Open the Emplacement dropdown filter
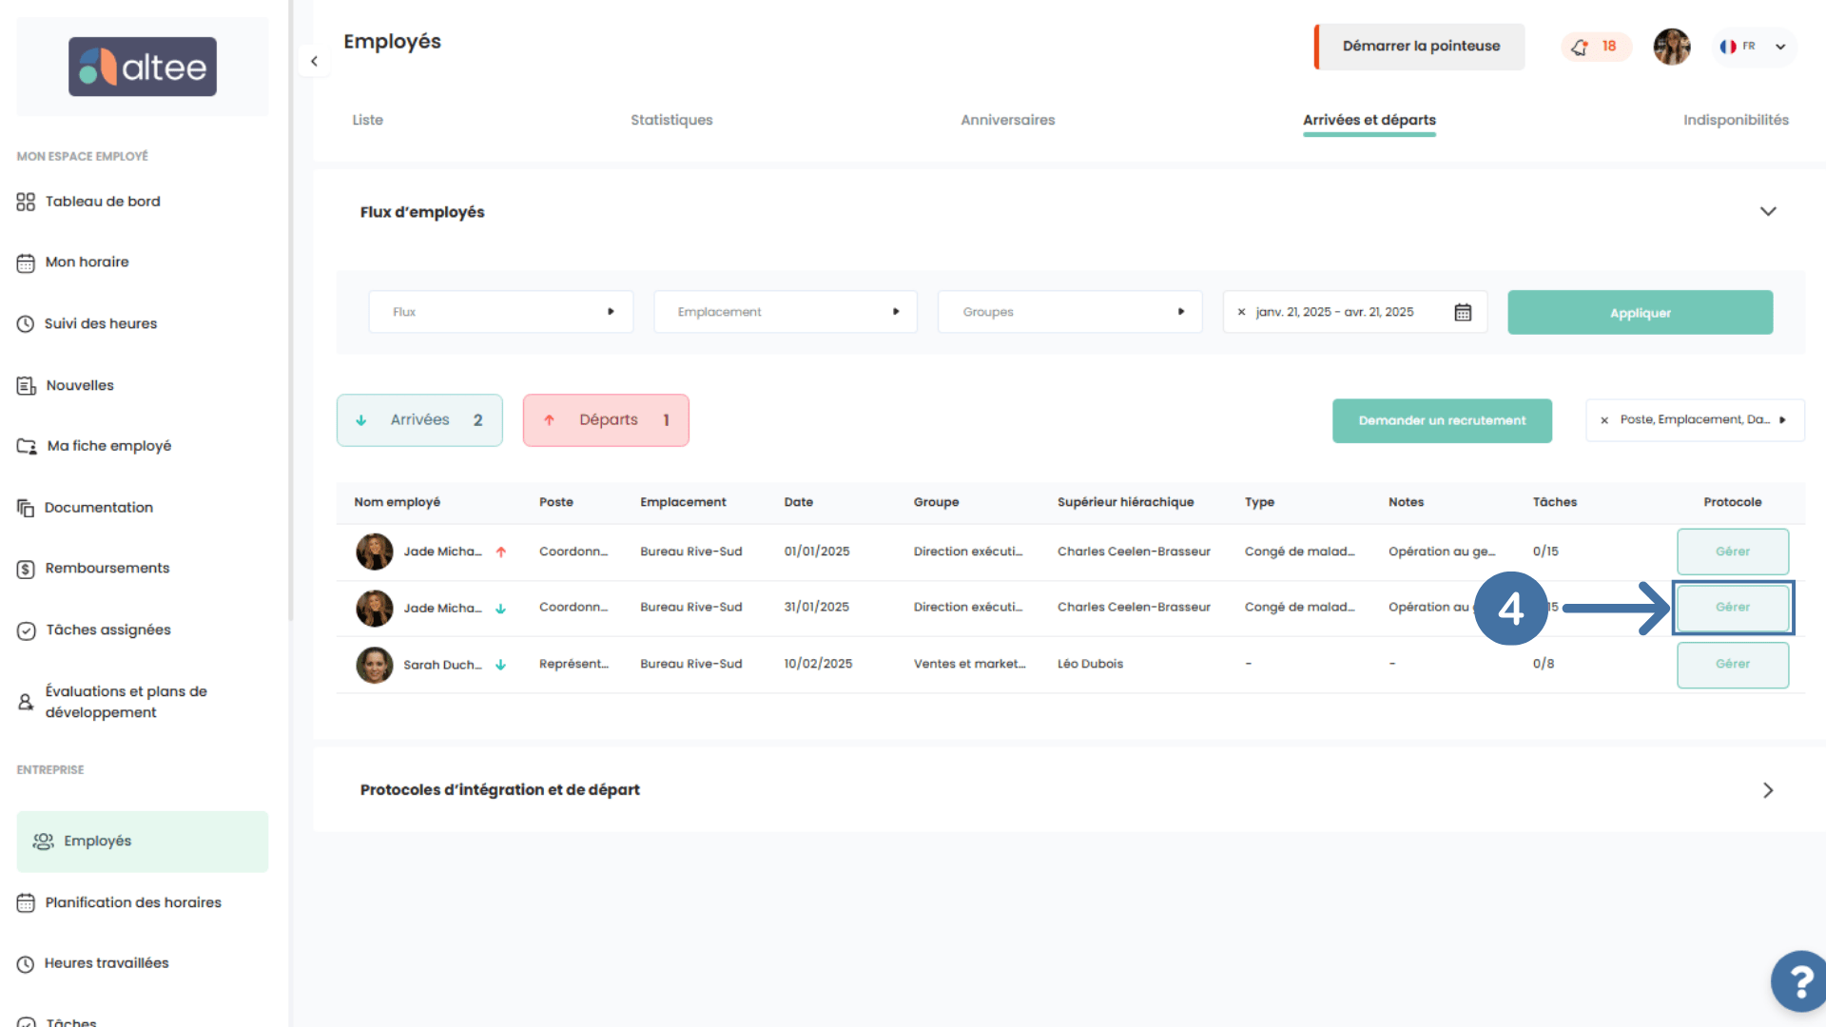1826x1027 pixels. [786, 312]
